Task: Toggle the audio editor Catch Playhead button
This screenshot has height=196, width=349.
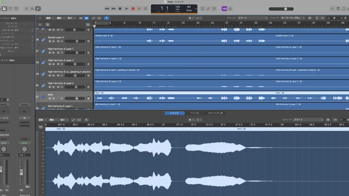Action: [86, 120]
